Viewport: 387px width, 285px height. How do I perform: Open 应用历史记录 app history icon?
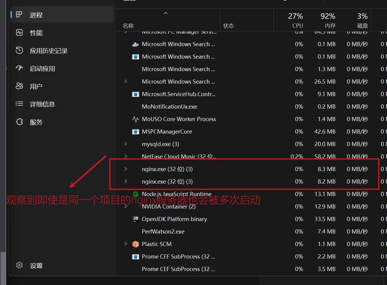[x=19, y=50]
